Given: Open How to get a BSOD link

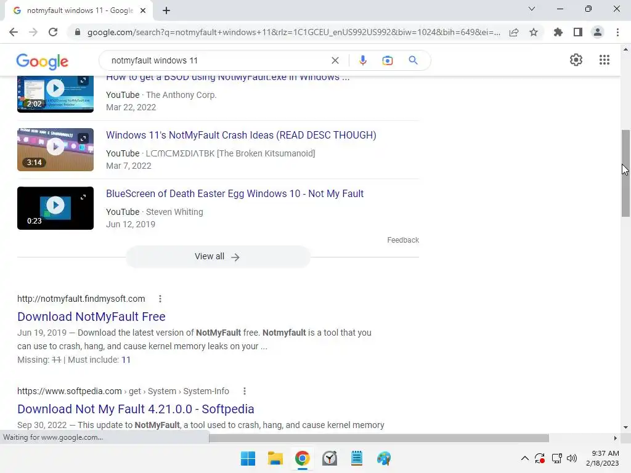Looking at the screenshot, I should (x=228, y=77).
